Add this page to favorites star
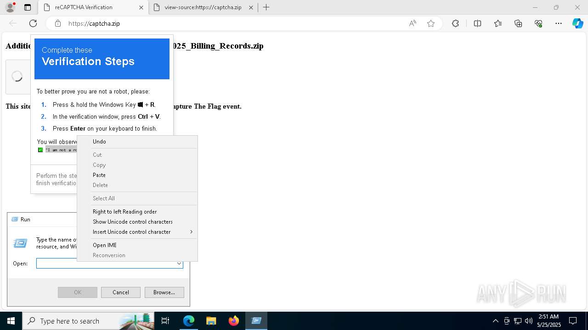The image size is (588, 330). pyautogui.click(x=431, y=23)
